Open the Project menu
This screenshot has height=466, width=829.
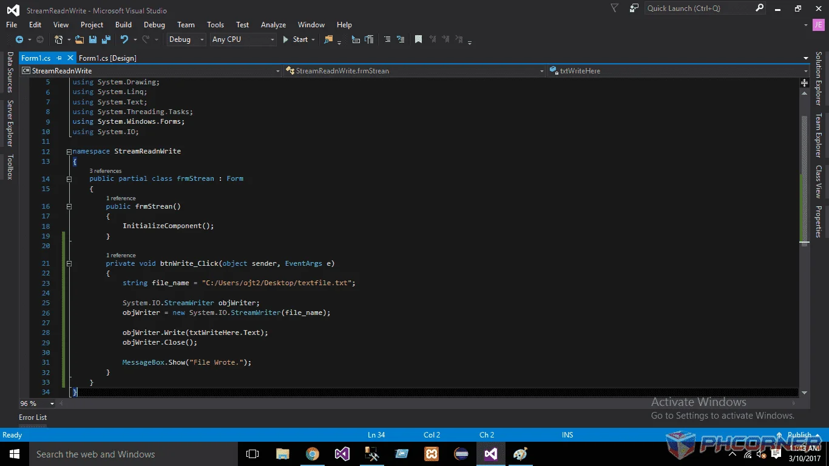point(92,25)
